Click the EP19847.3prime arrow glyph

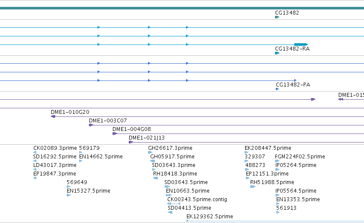[35, 178]
